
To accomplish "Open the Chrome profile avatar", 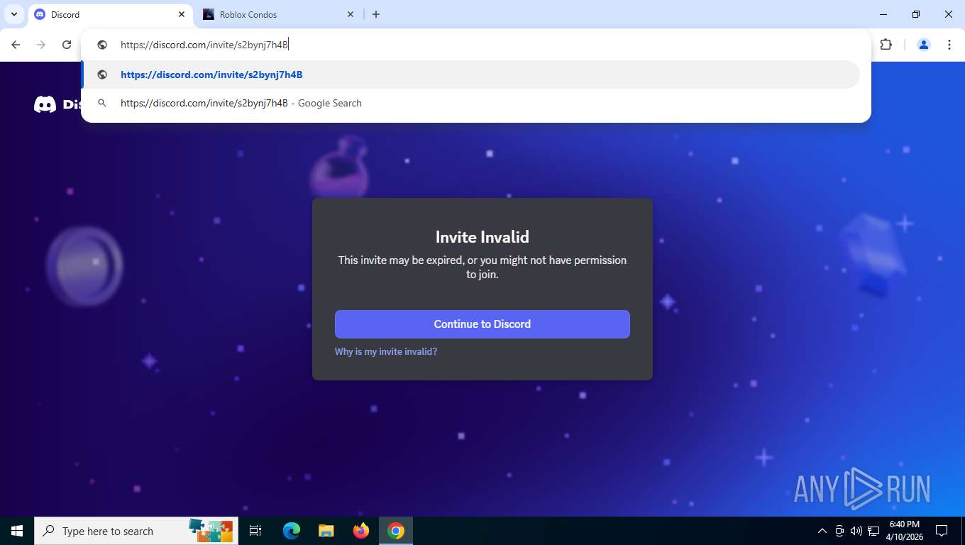I will point(924,45).
